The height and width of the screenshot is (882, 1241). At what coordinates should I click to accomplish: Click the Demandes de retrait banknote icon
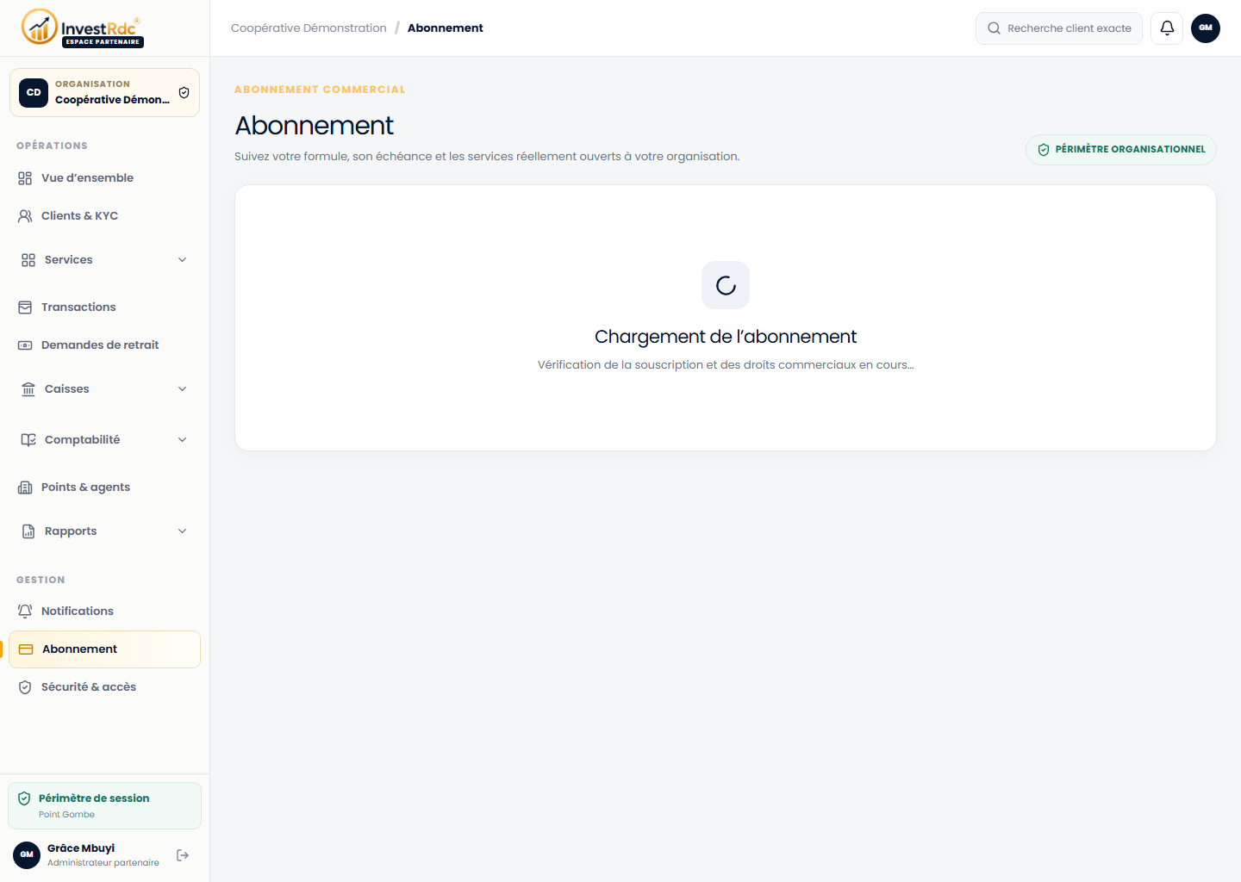click(x=25, y=345)
